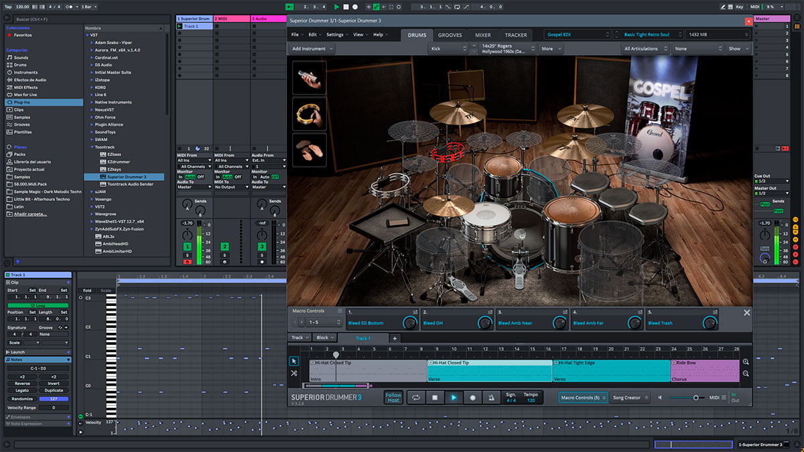Toggle track 1 activator button

(188, 247)
